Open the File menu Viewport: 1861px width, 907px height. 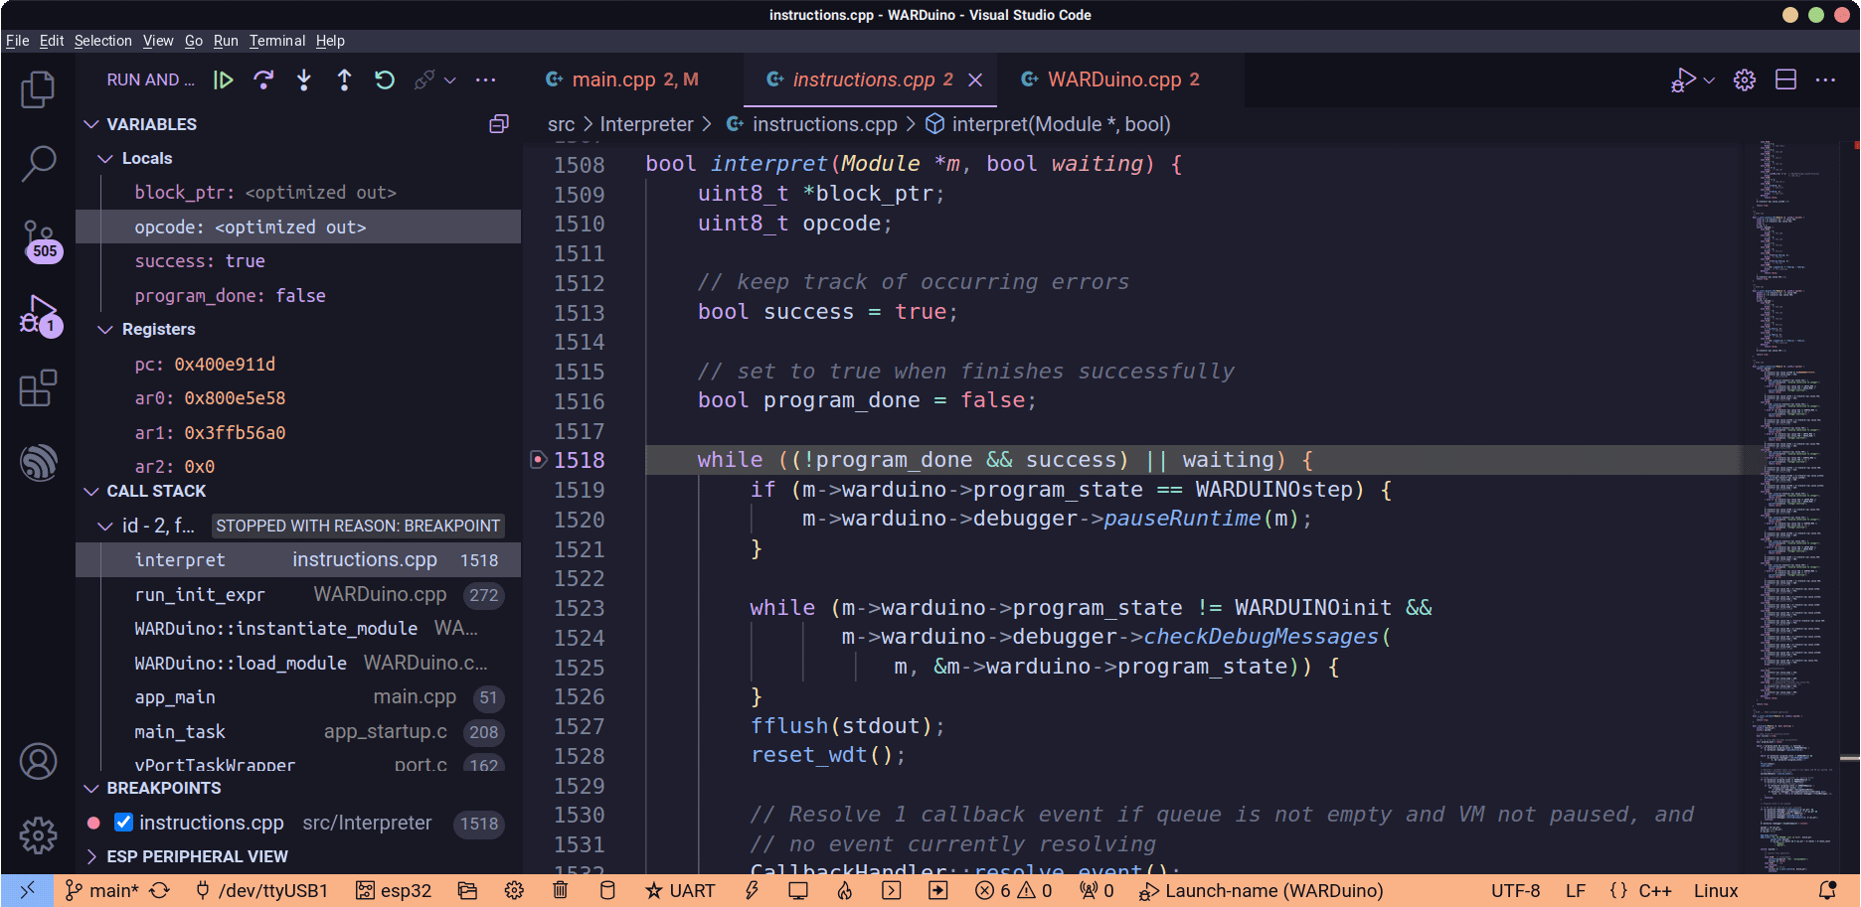(17, 41)
